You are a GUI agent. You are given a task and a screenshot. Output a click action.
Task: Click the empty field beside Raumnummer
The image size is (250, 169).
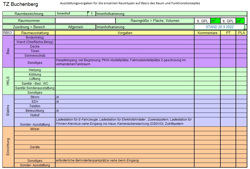pos(85,21)
